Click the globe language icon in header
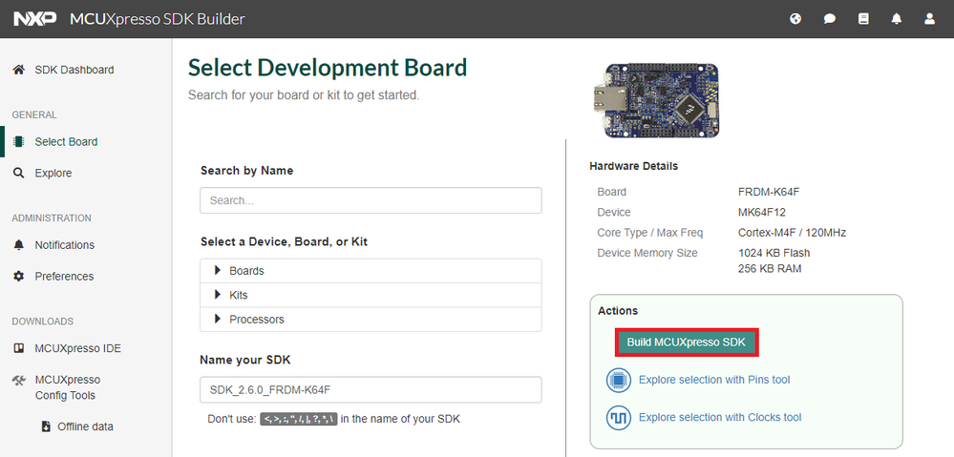954x457 pixels. click(795, 19)
